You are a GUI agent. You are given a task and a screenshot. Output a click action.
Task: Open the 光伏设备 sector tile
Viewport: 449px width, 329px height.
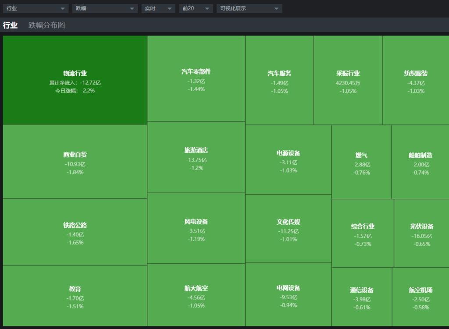click(422, 233)
